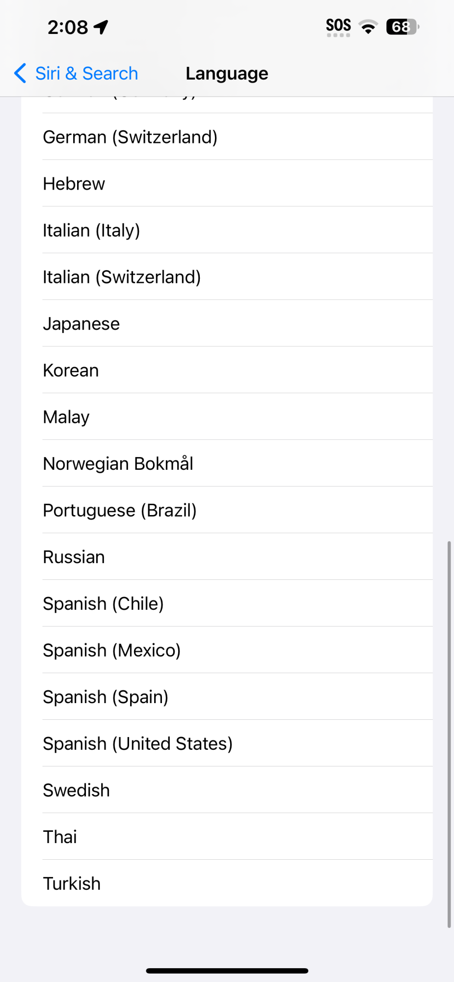Choose Korean from language list
The width and height of the screenshot is (454, 982).
[x=71, y=370]
